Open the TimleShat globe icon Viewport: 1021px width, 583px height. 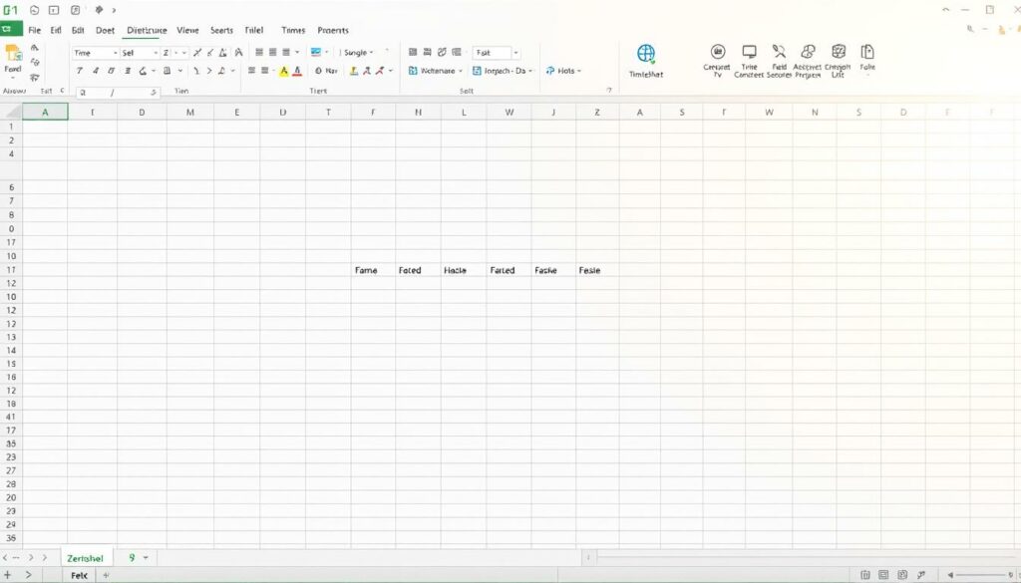point(646,54)
